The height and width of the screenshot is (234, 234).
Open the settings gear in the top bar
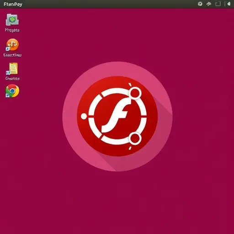tap(200, 4)
